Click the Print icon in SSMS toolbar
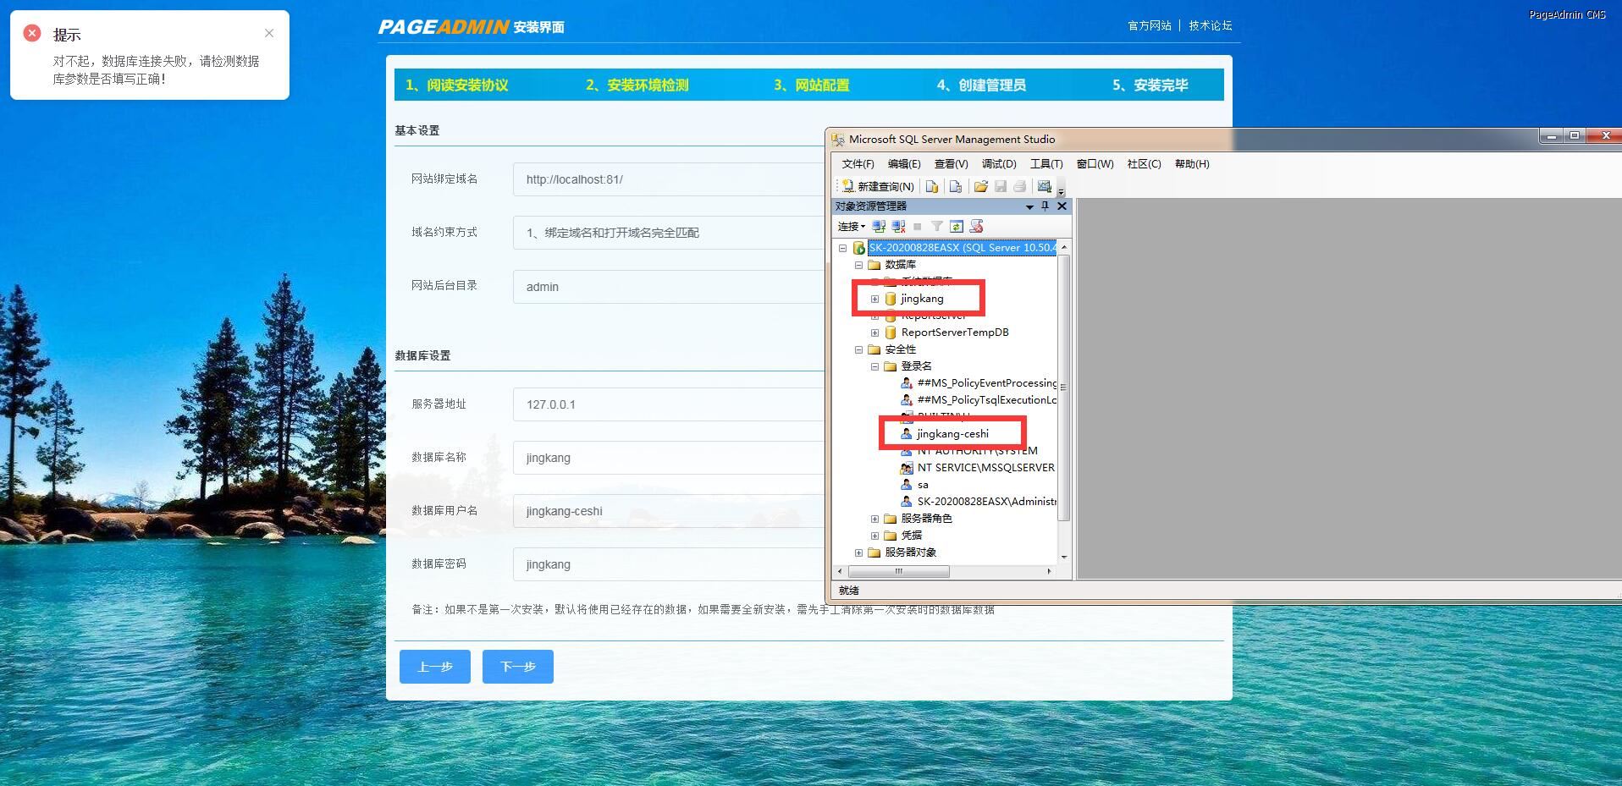 [1019, 186]
